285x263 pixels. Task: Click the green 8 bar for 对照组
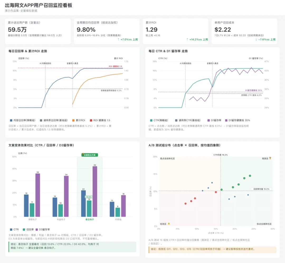click(x=118, y=212)
